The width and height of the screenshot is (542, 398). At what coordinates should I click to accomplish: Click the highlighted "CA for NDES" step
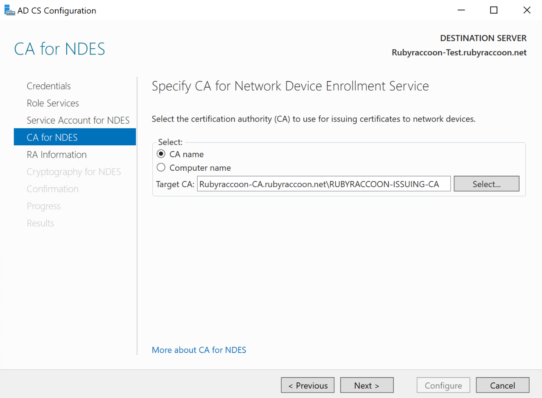52,137
